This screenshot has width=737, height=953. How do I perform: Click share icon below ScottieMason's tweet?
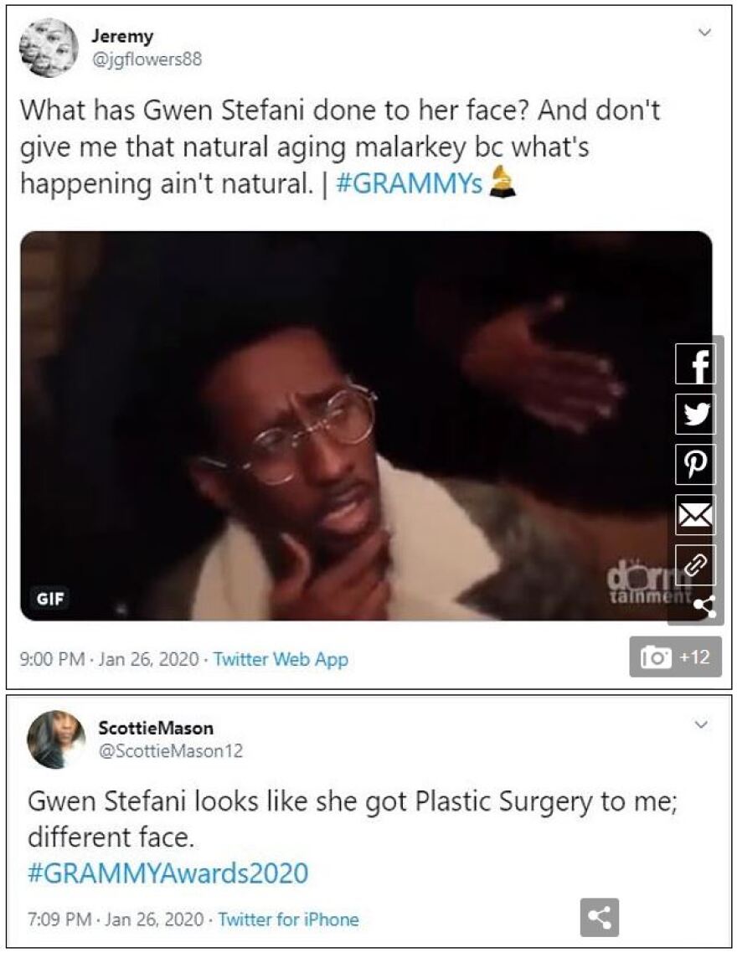click(x=599, y=918)
